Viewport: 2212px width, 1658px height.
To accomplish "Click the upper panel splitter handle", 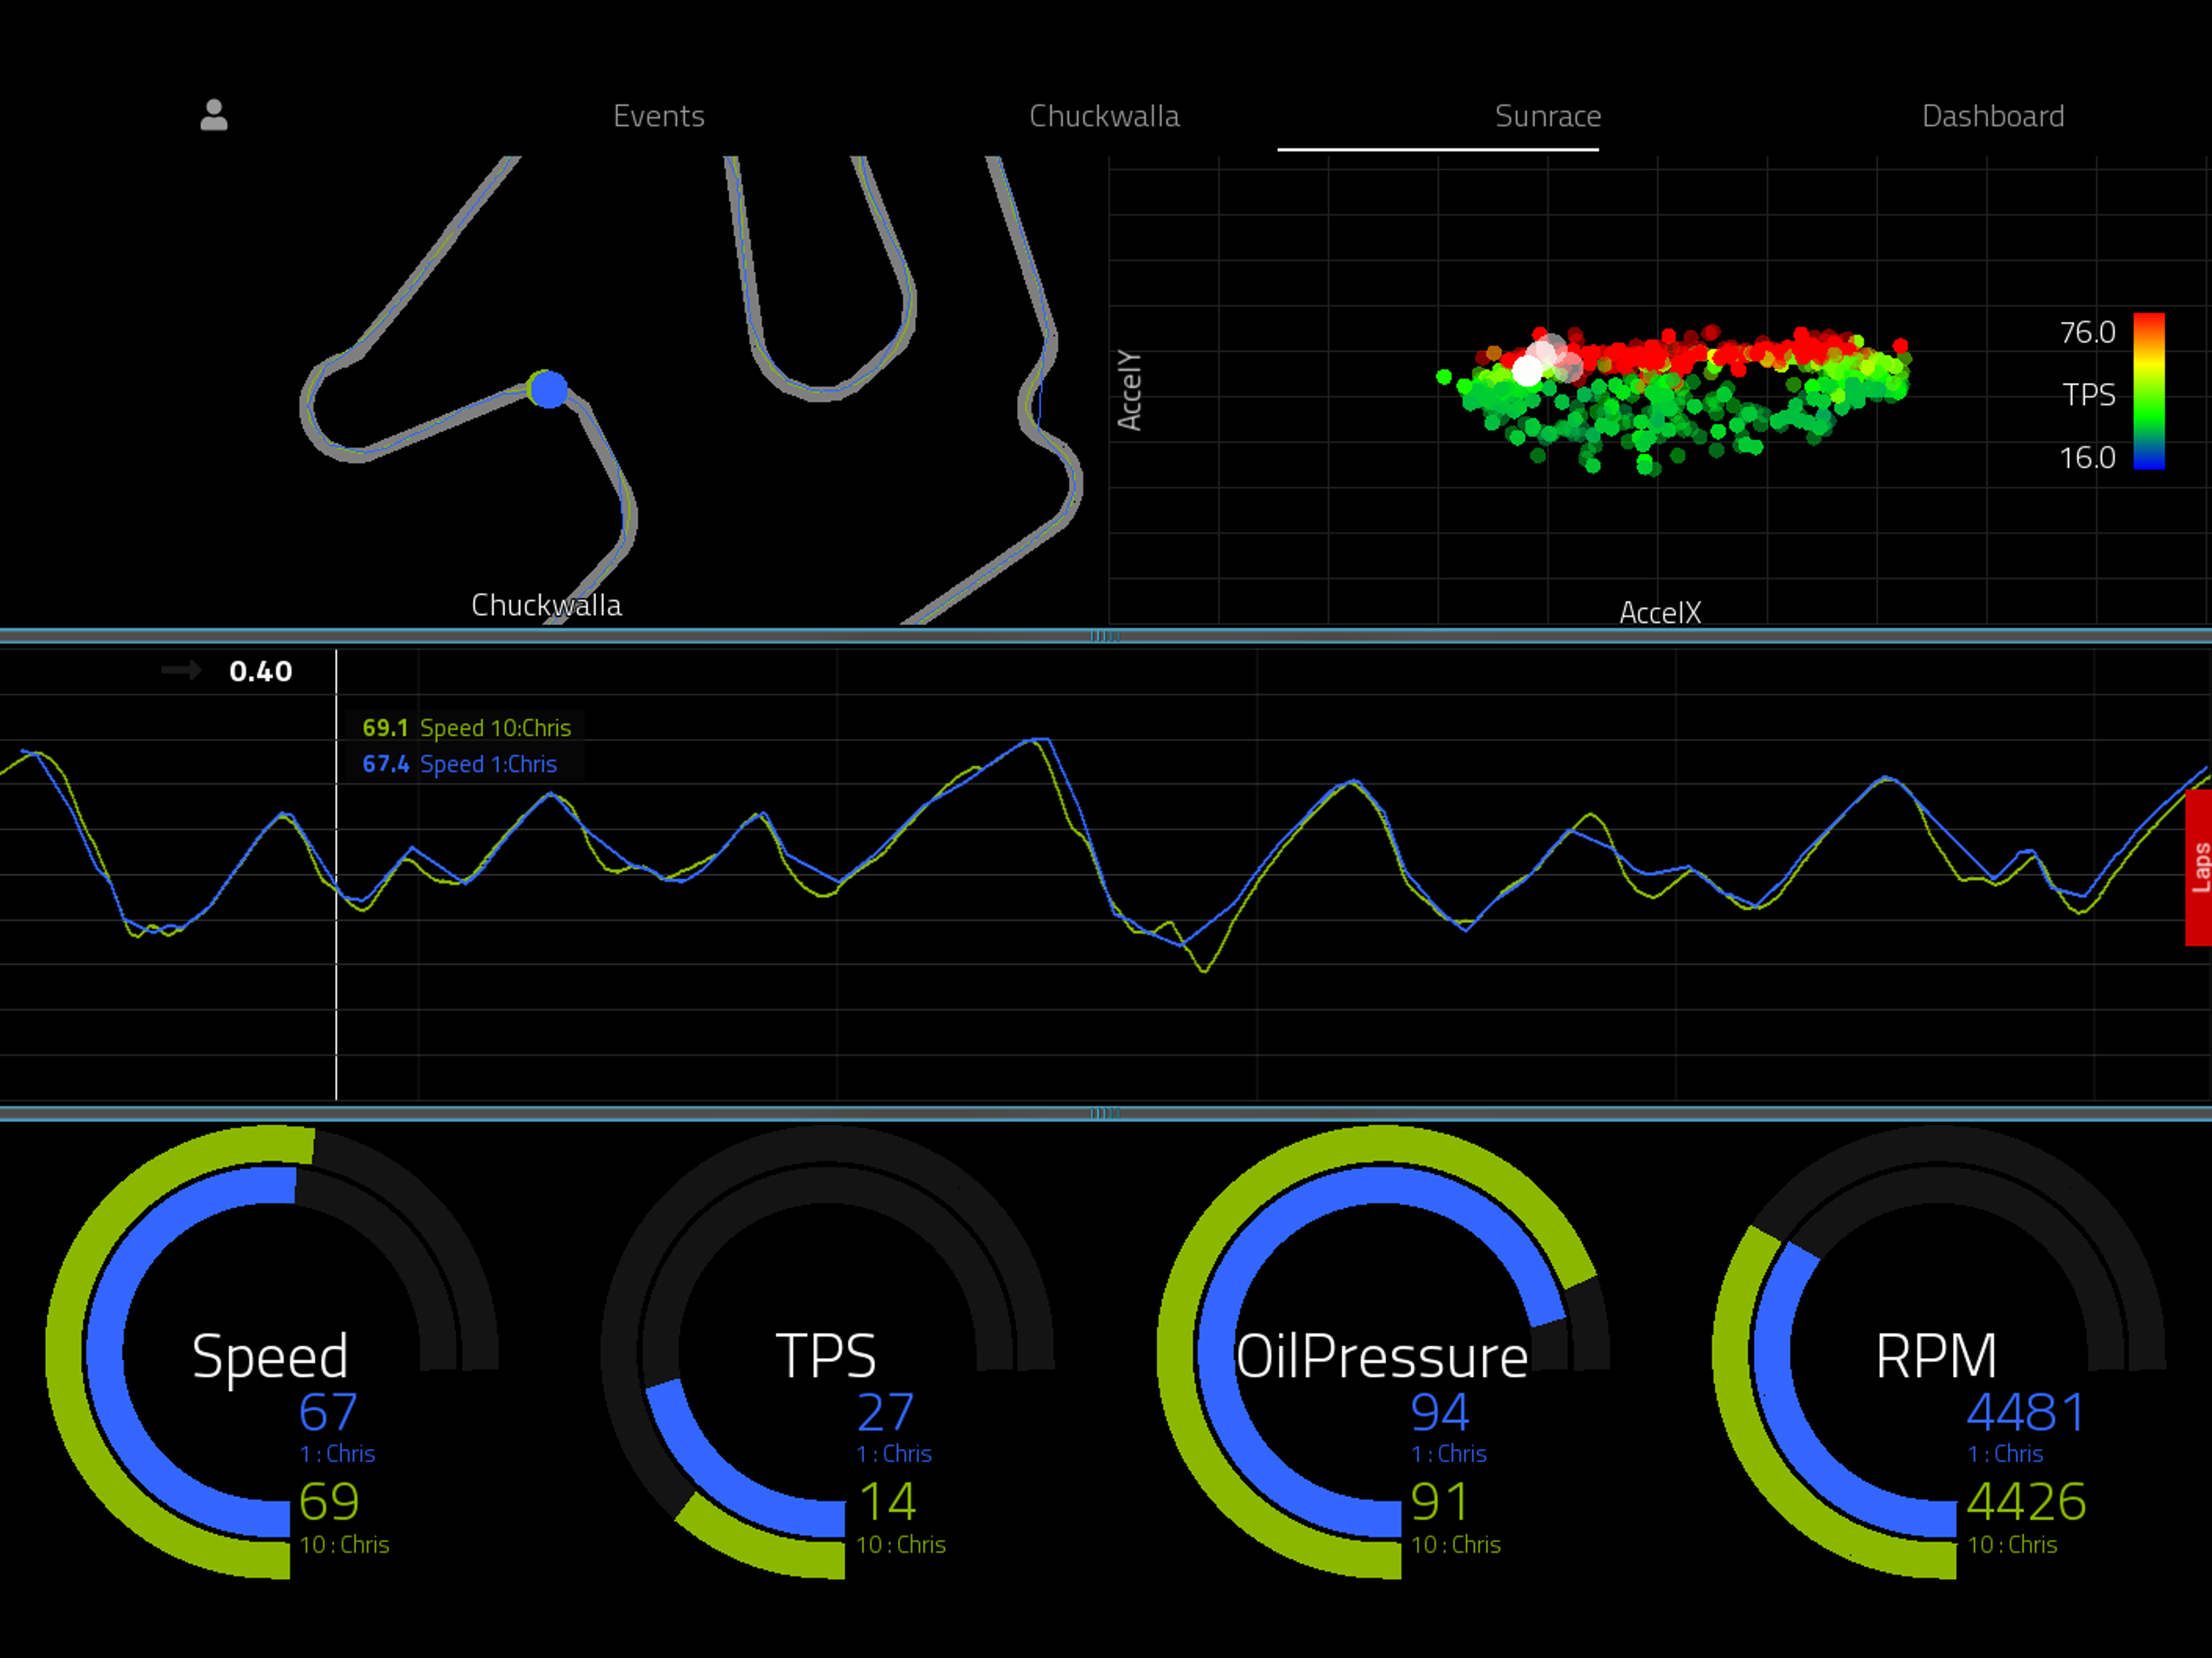I will click(x=1105, y=636).
